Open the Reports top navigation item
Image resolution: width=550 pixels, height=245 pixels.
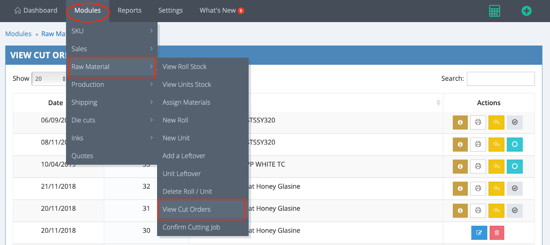(x=129, y=11)
